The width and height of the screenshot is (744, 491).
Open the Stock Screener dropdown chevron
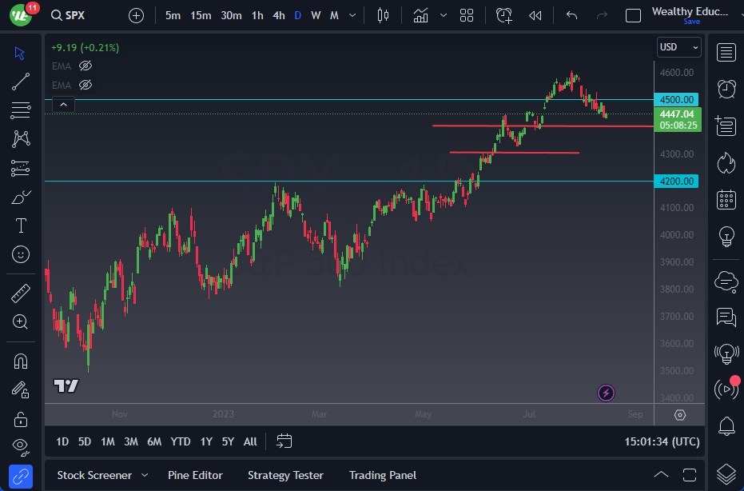click(x=144, y=475)
